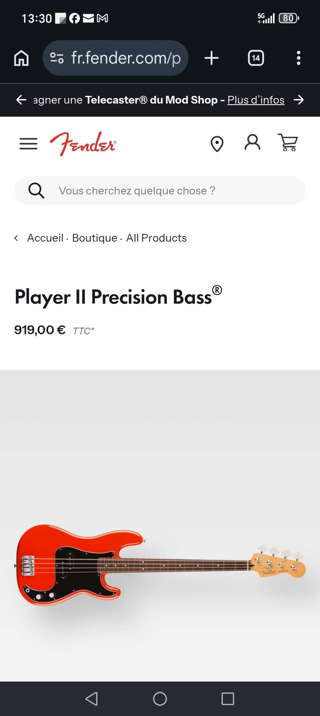Show next promo banner message

299,100
